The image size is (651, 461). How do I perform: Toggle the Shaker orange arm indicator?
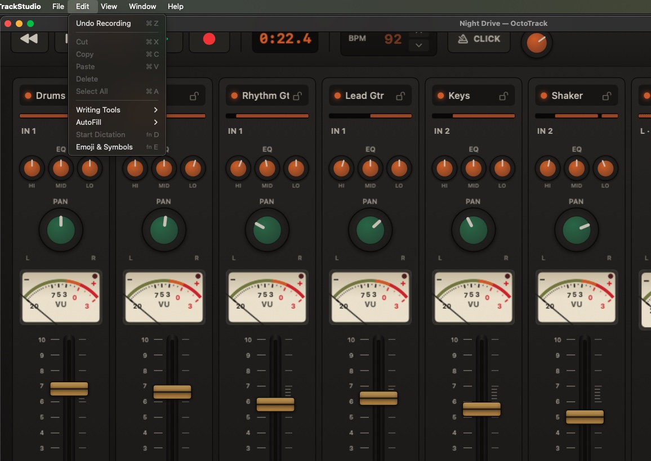click(544, 96)
